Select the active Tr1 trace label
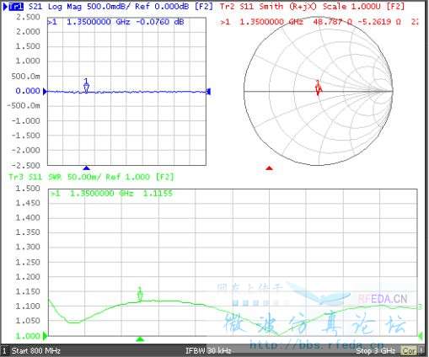429x357 pixels. (x=16, y=7)
